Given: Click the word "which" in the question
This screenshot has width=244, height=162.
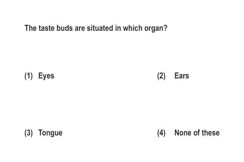Looking at the screenshot, I should pos(133,28).
